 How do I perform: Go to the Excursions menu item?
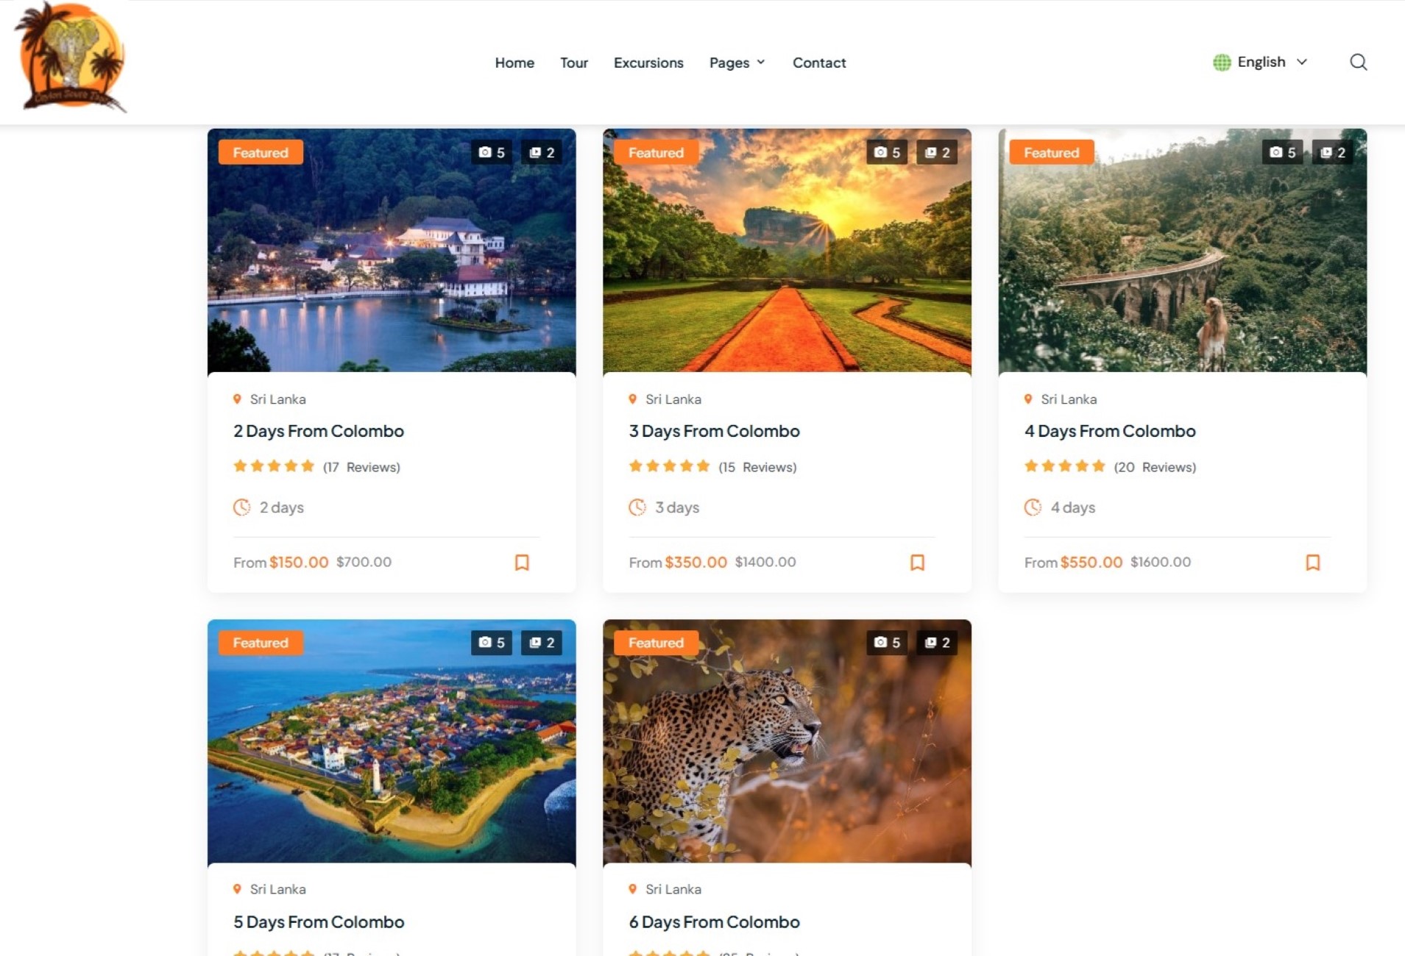click(x=648, y=63)
